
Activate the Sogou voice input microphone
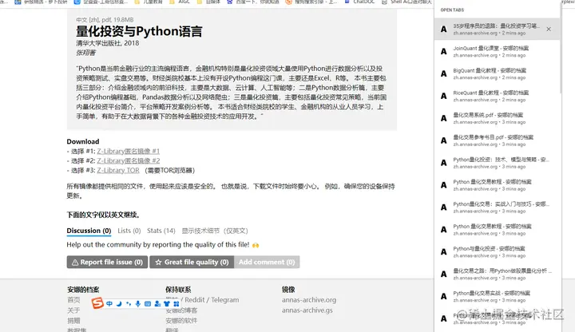click(138, 304)
